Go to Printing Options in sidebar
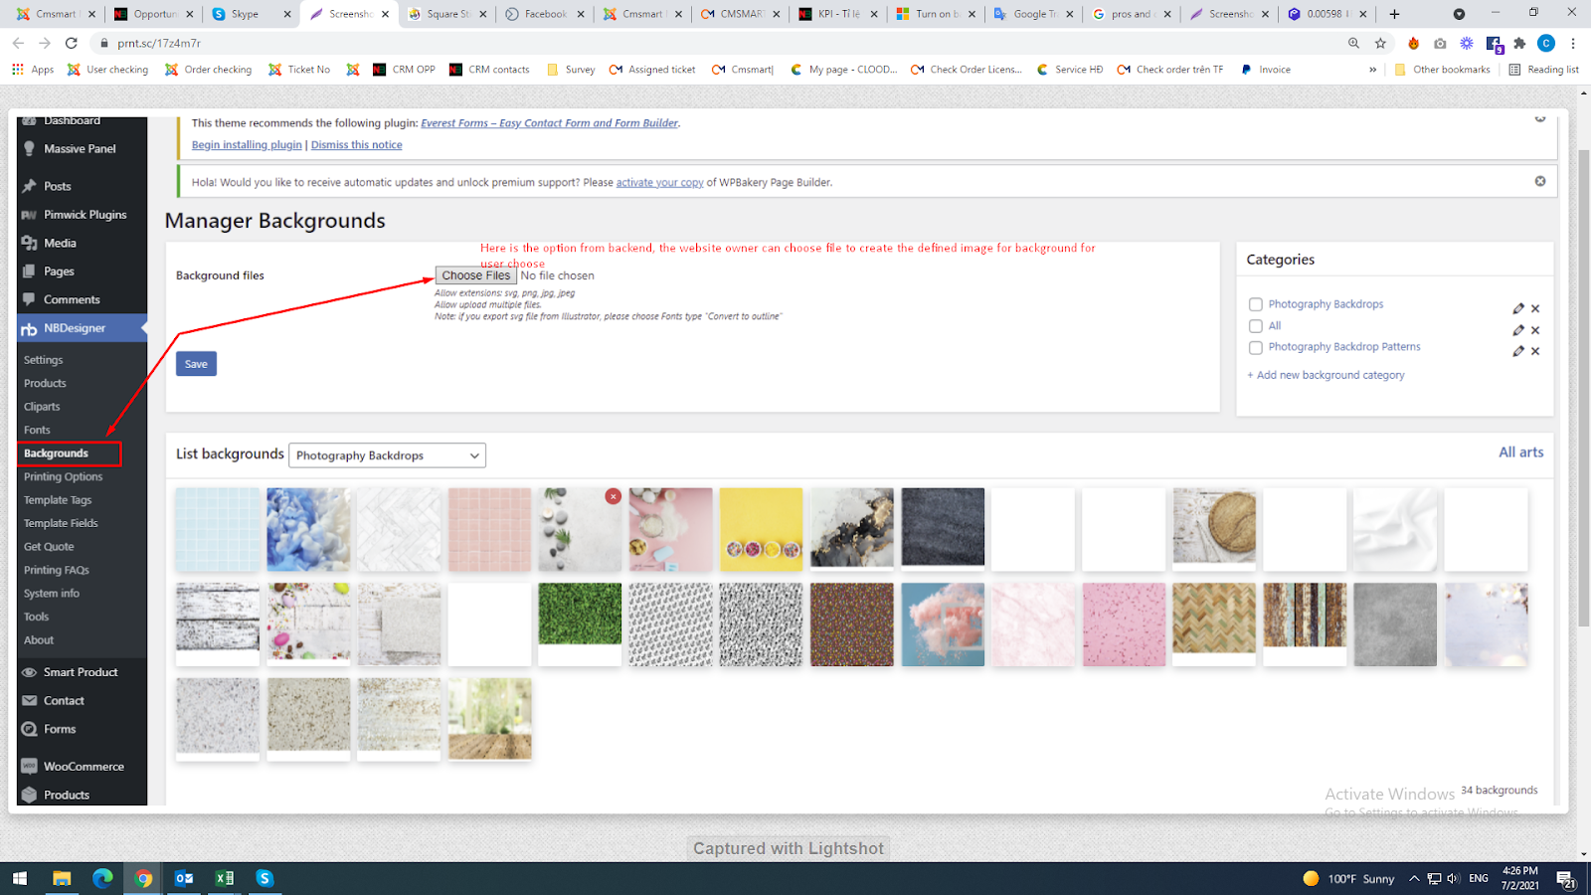1591x895 pixels. (63, 476)
